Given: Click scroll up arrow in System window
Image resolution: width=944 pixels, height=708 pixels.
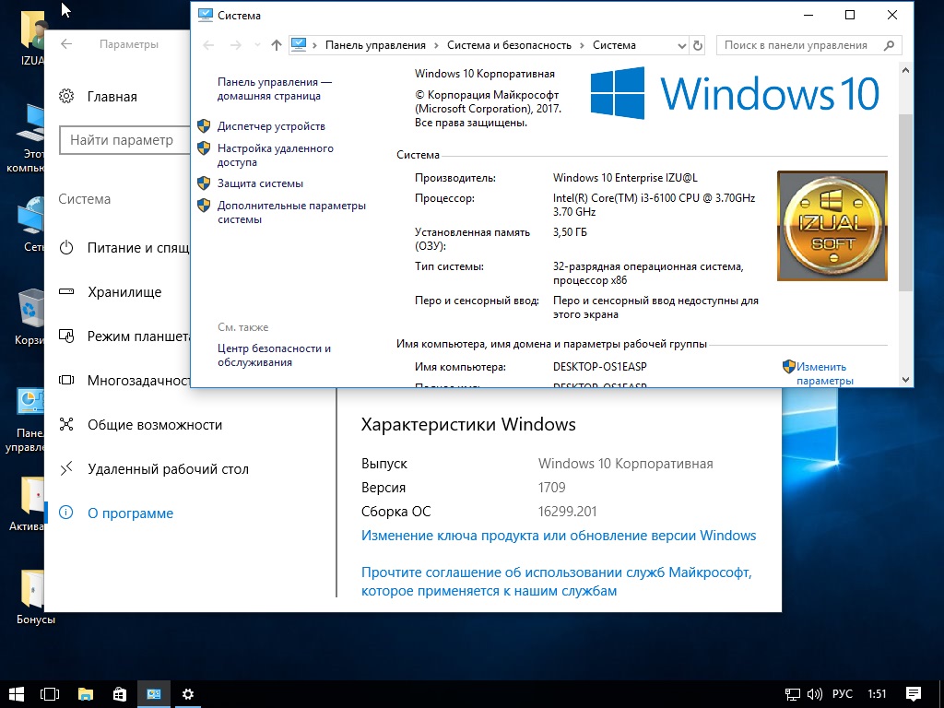Looking at the screenshot, I should (905, 70).
